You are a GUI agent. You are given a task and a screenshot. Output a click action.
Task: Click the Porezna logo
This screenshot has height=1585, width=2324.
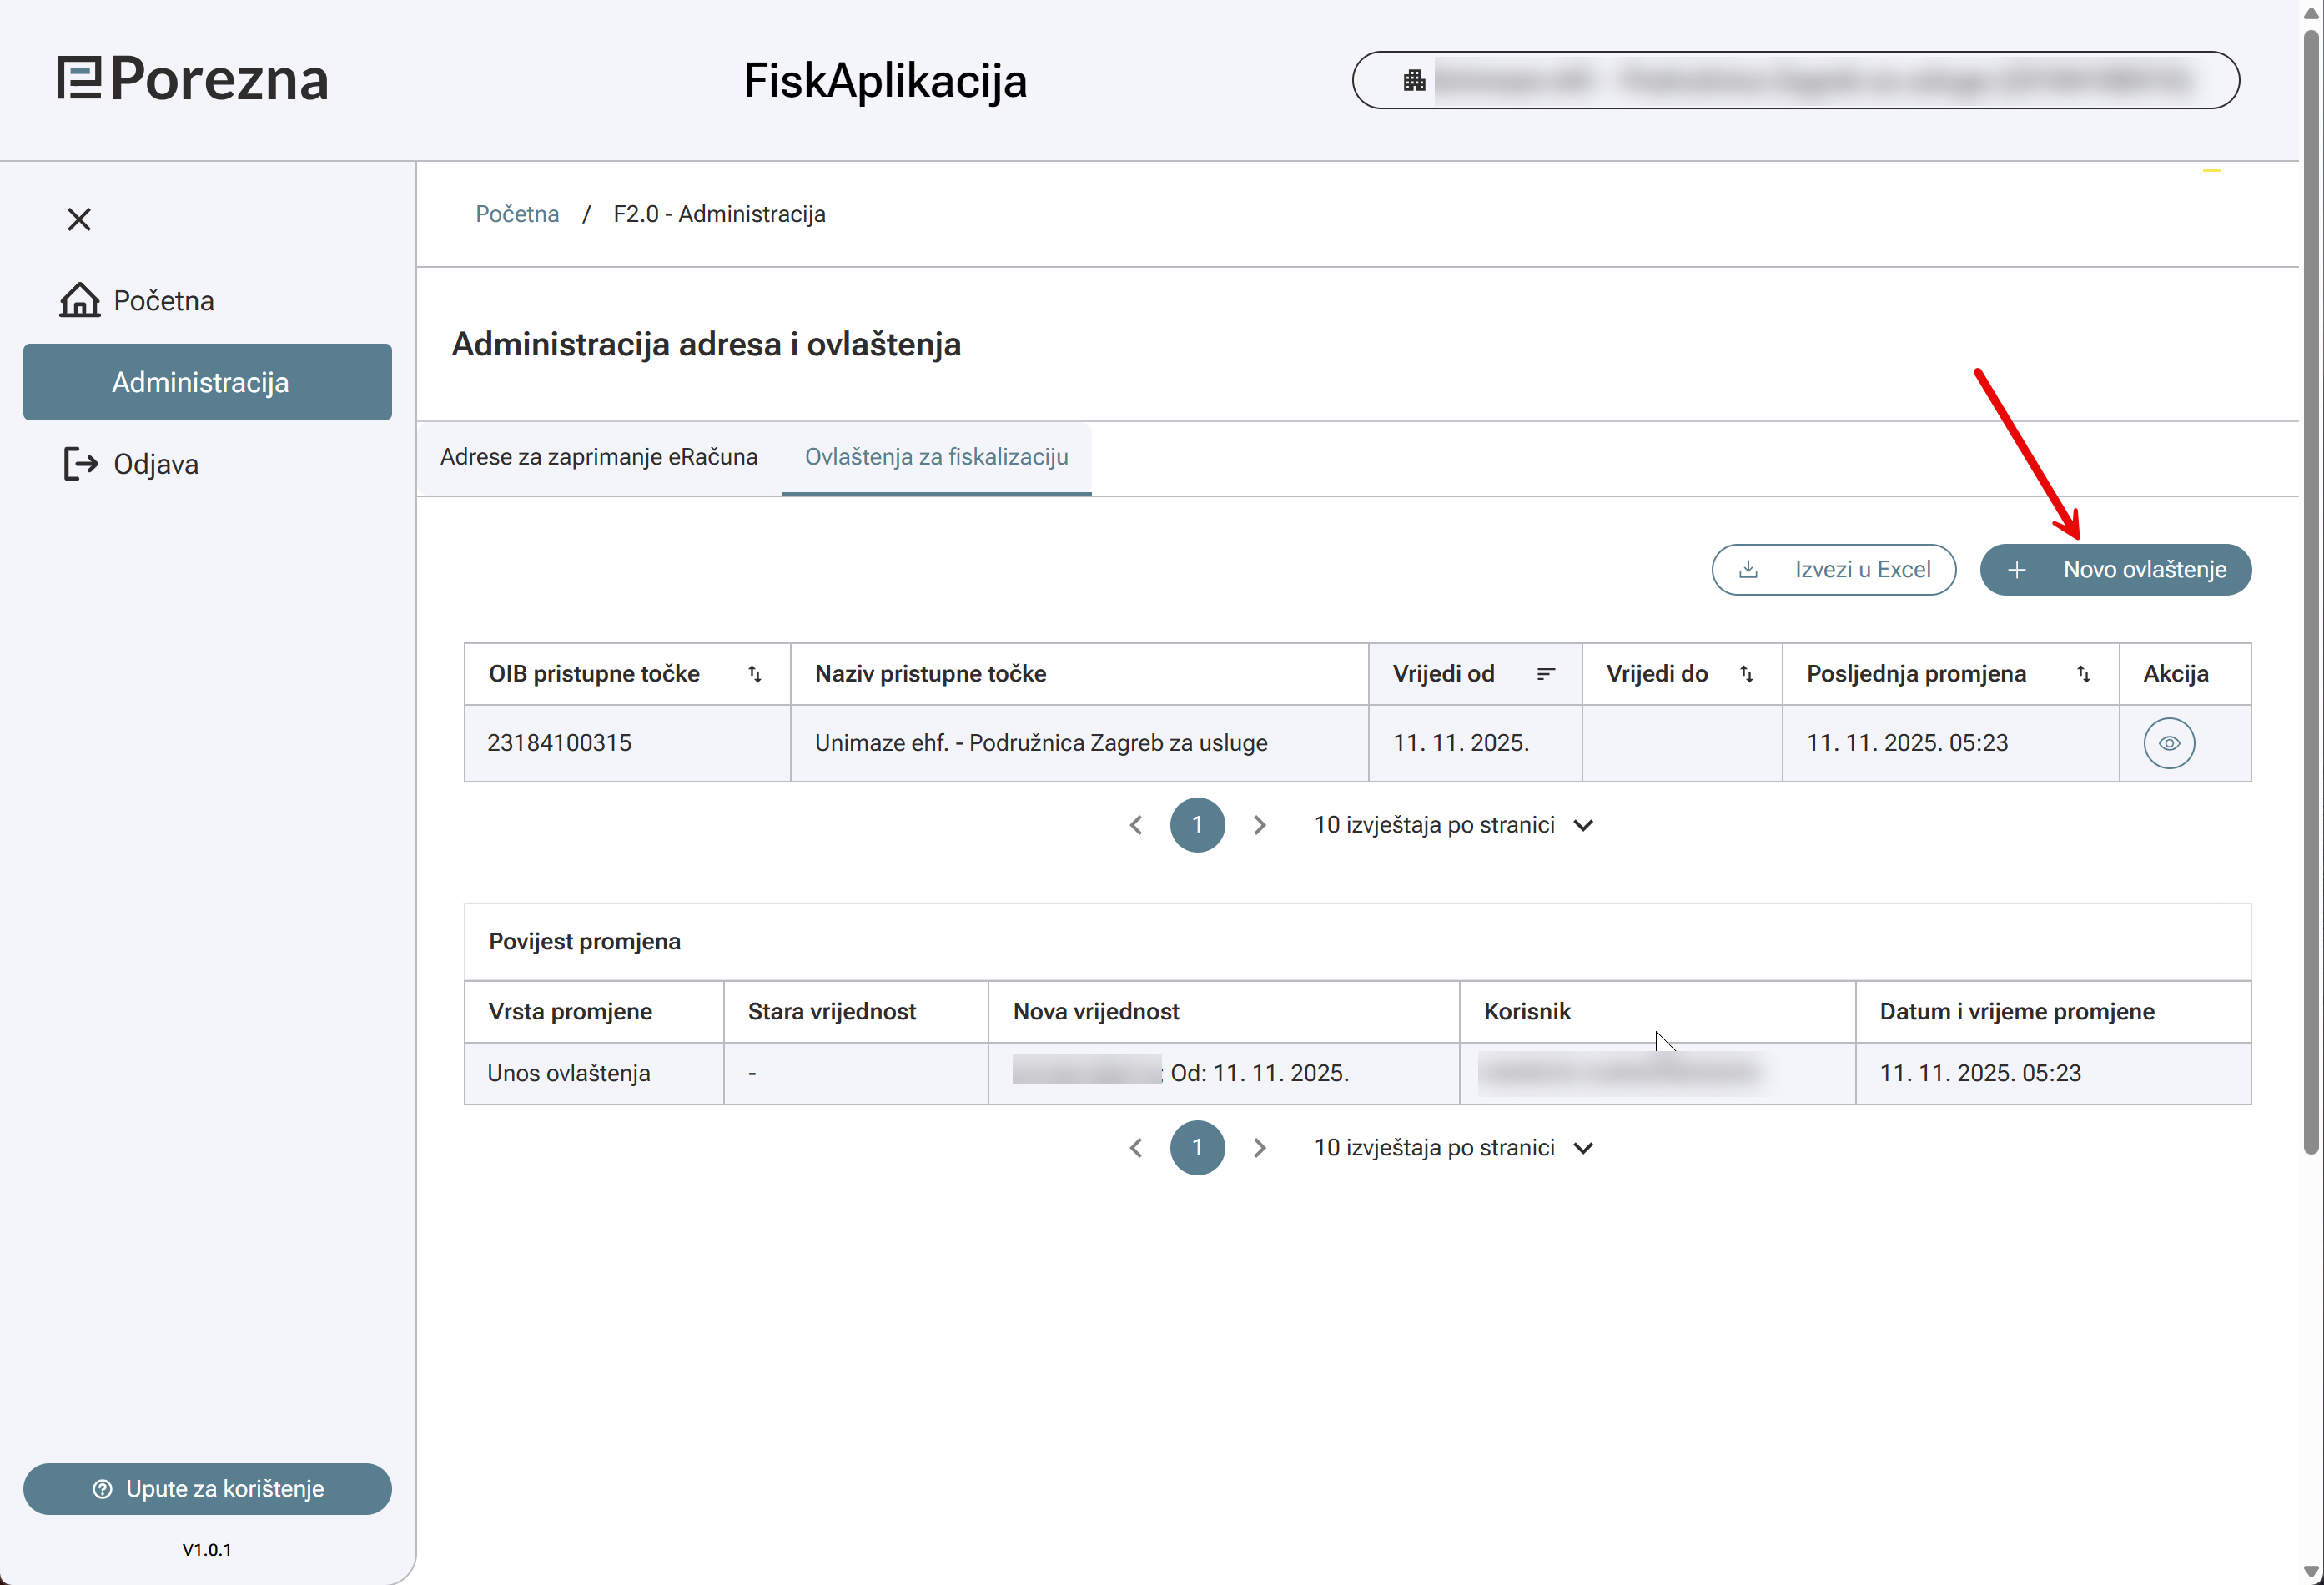click(x=194, y=79)
